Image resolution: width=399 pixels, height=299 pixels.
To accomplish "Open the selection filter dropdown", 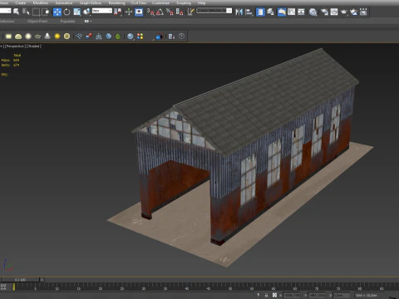I will [5, 11].
